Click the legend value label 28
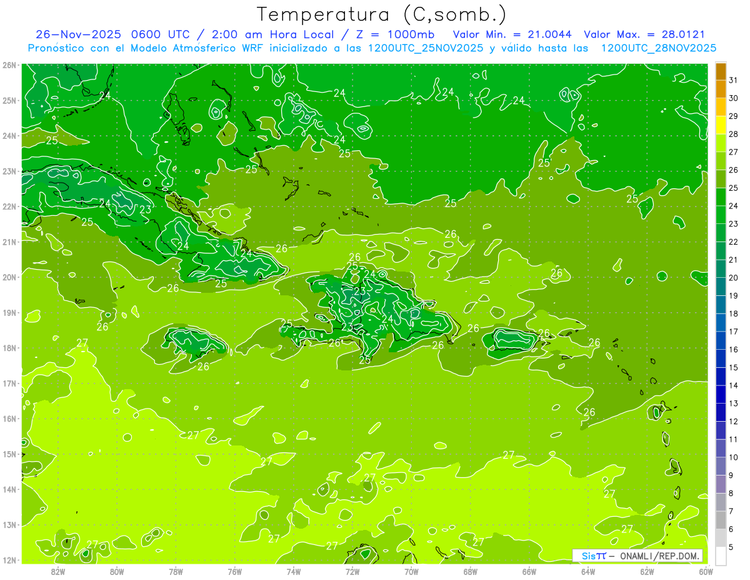 (734, 134)
